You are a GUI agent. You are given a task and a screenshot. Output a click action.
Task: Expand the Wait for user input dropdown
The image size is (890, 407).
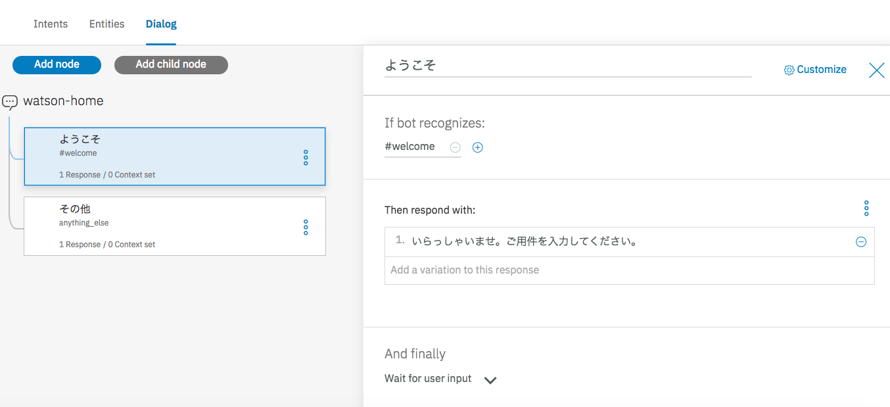[x=490, y=380]
